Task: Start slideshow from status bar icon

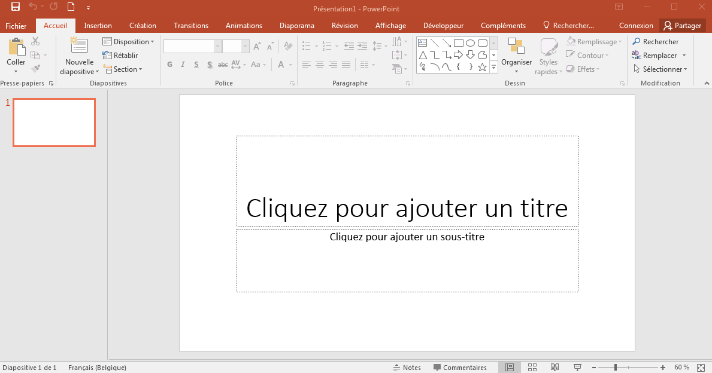Action: pos(577,368)
